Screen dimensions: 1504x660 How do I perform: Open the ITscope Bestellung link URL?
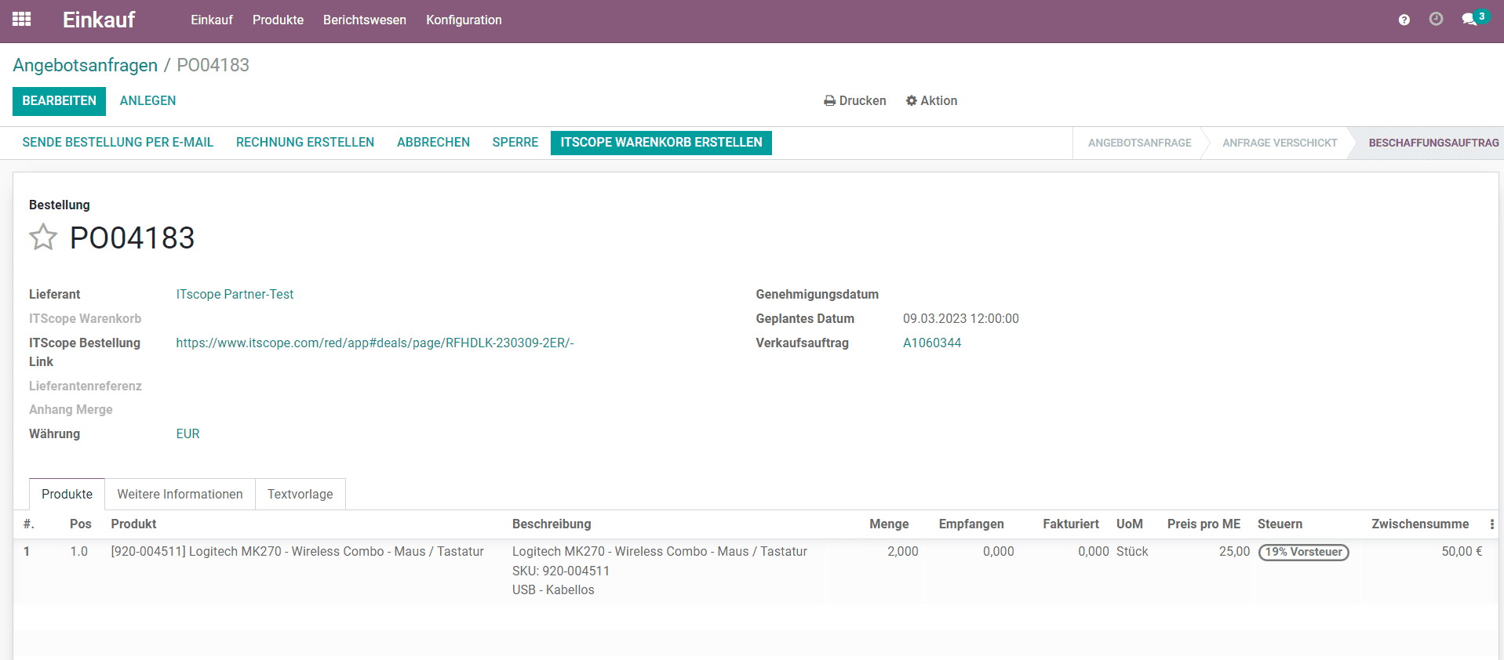(x=374, y=343)
